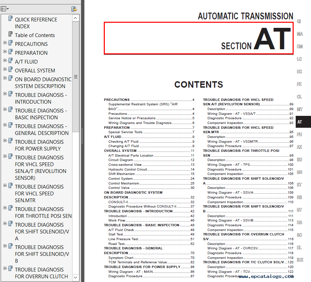Open Wiring Diagram - AT - VSSMTR entry

(x=250, y=142)
